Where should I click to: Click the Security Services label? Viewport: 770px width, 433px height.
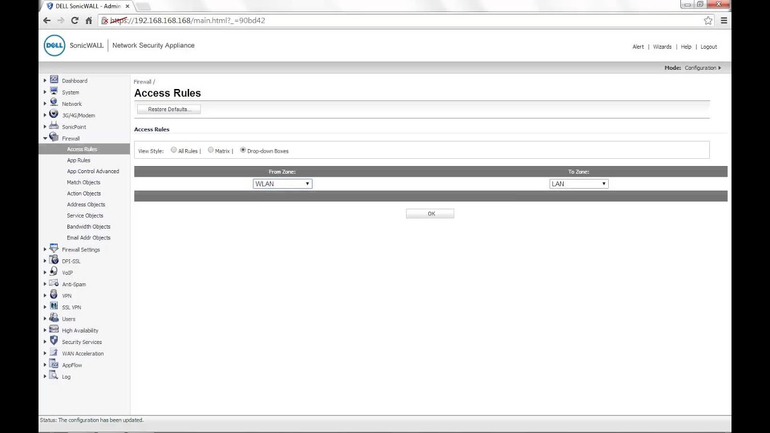(82, 342)
